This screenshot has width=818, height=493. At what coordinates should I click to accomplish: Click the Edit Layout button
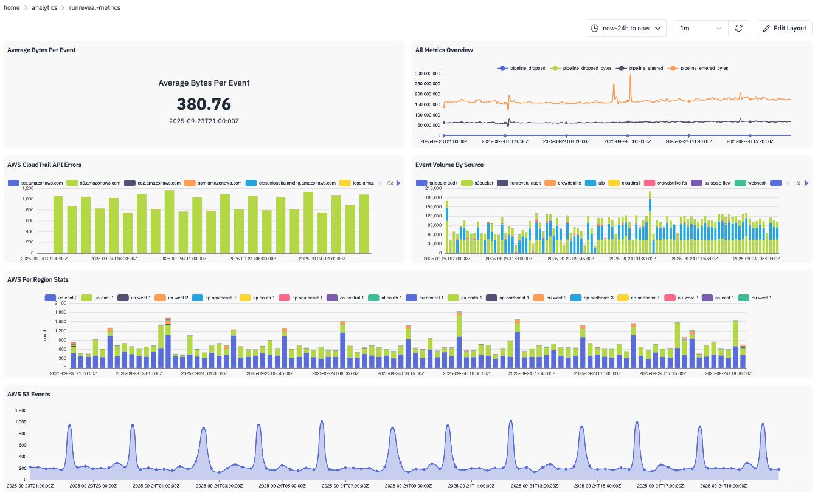(785, 28)
